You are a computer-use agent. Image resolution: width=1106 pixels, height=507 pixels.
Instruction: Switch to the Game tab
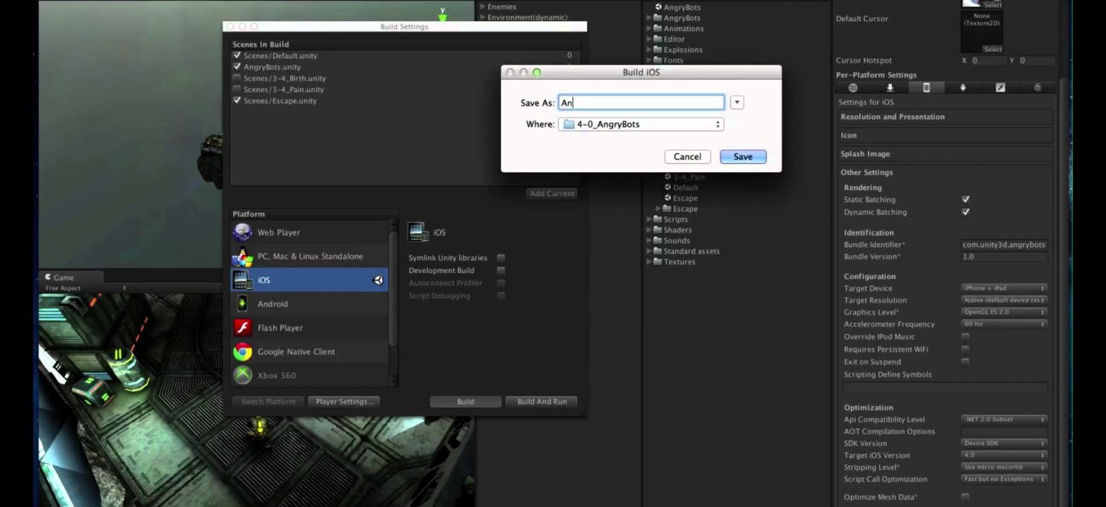(x=63, y=277)
